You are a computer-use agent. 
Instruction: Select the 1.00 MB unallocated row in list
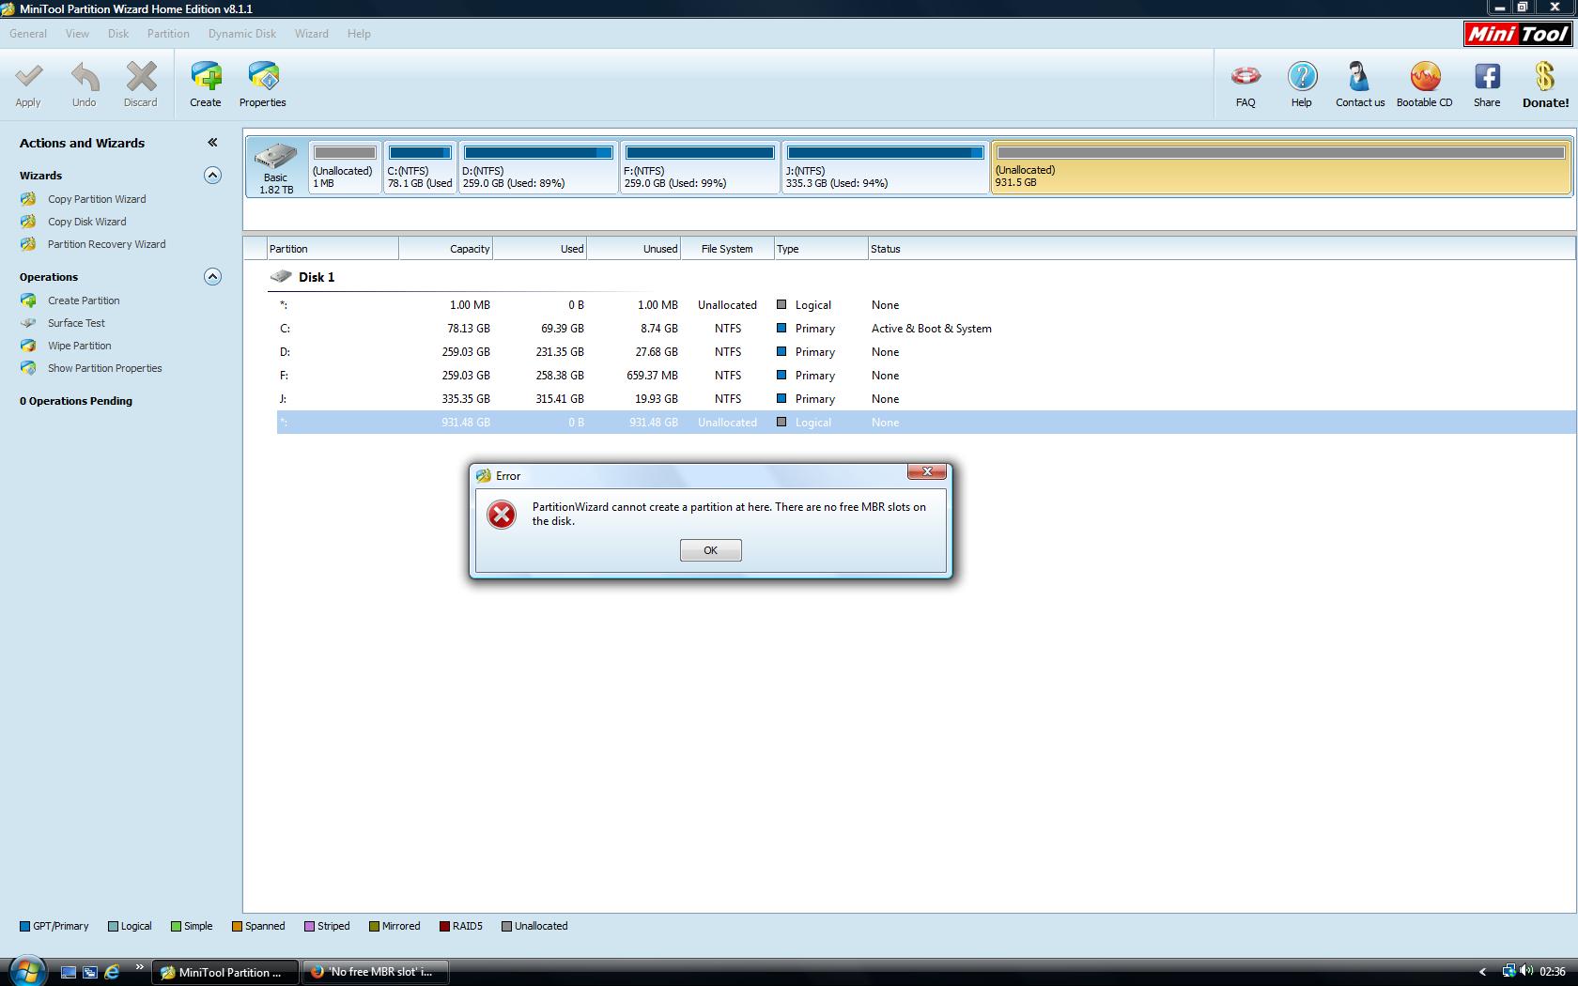pyautogui.click(x=925, y=305)
